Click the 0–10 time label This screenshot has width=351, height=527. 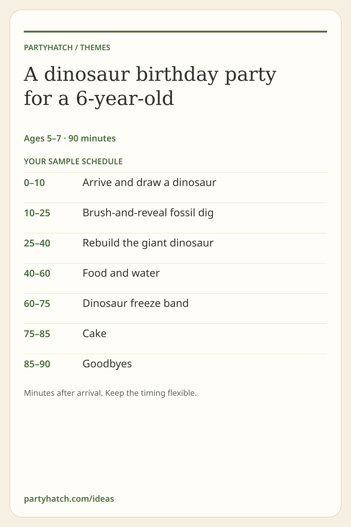34,183
